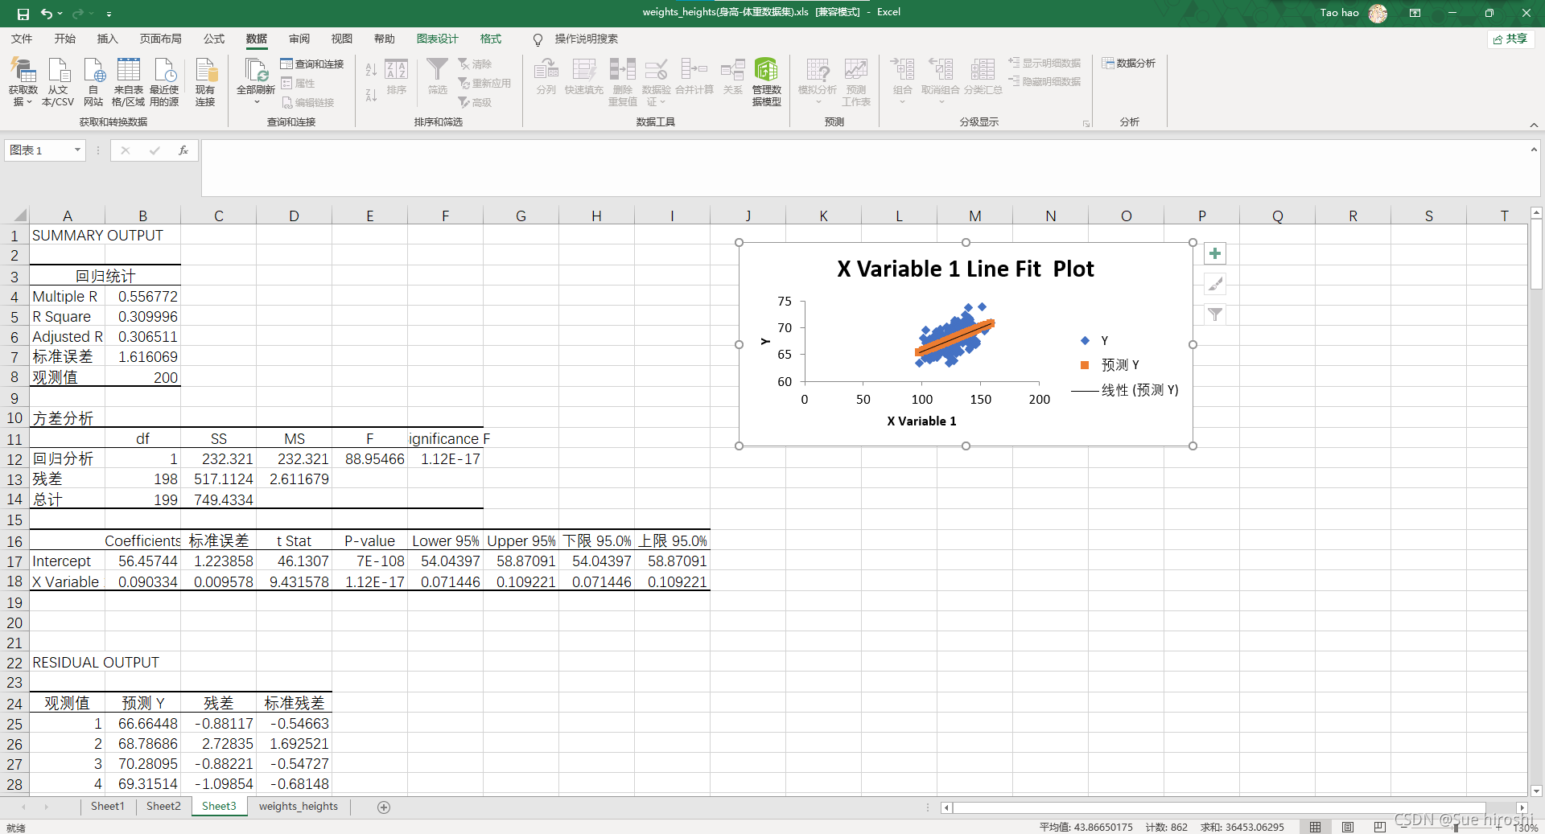Click Advanced filter (高级) button

click(475, 102)
